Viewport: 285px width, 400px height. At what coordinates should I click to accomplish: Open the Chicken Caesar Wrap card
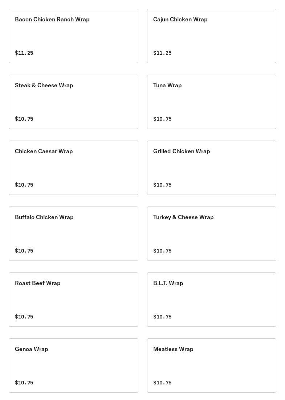[73, 168]
